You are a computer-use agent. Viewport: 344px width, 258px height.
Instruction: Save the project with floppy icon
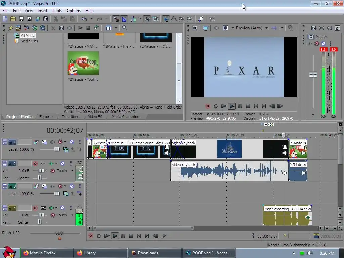point(21,19)
